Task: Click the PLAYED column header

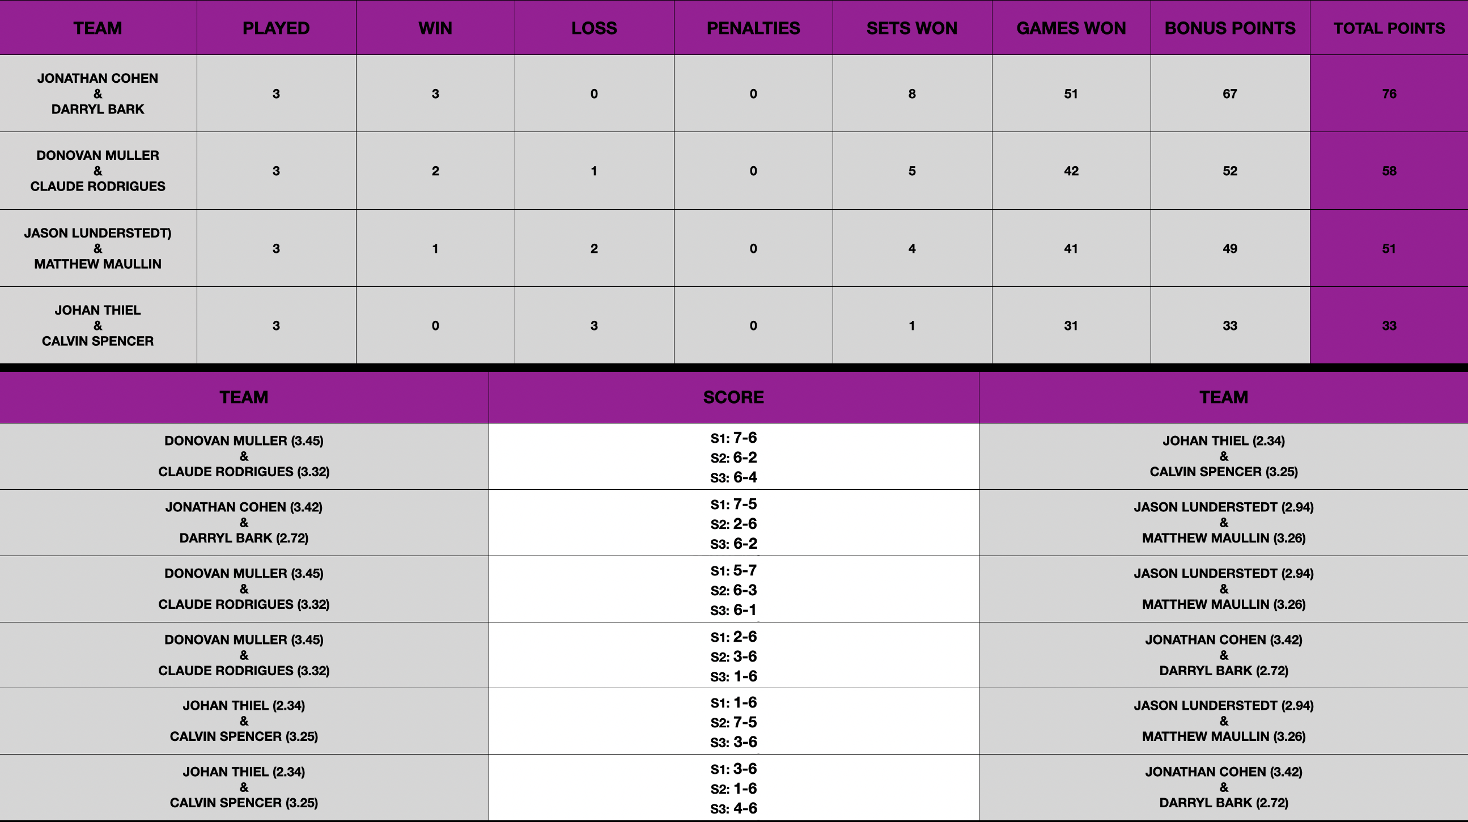Action: click(x=276, y=28)
